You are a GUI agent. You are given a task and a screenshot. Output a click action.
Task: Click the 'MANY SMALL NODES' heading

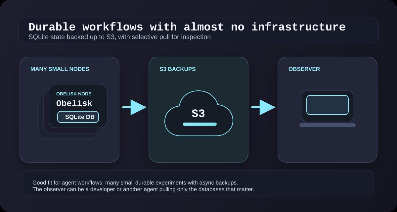(x=60, y=69)
